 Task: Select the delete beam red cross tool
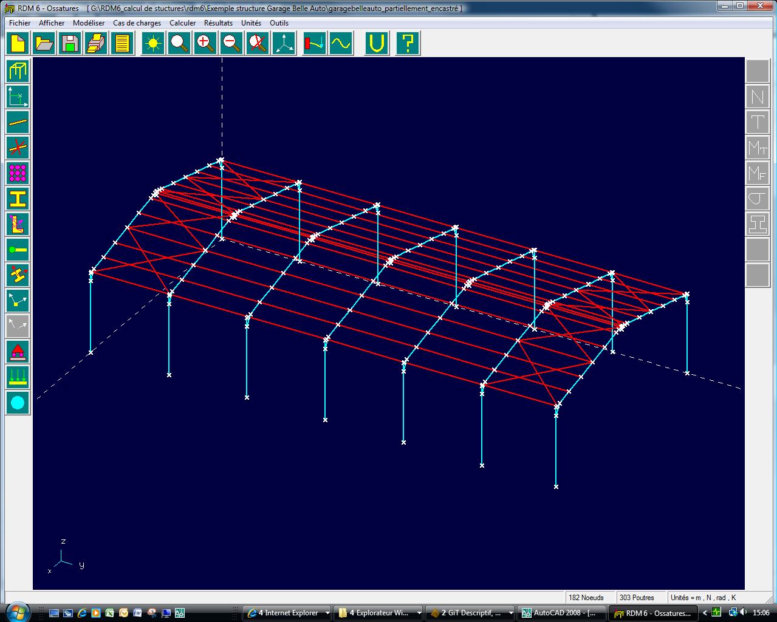(x=18, y=148)
